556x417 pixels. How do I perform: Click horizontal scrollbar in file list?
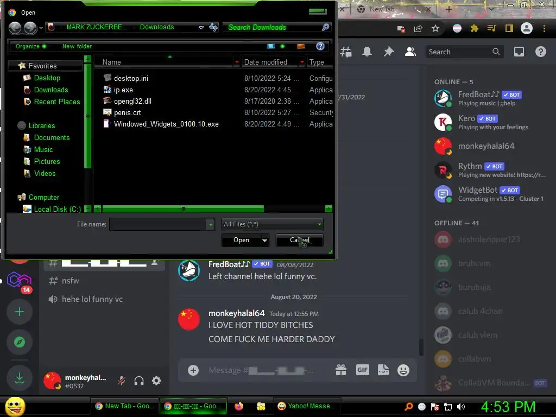tap(183, 209)
